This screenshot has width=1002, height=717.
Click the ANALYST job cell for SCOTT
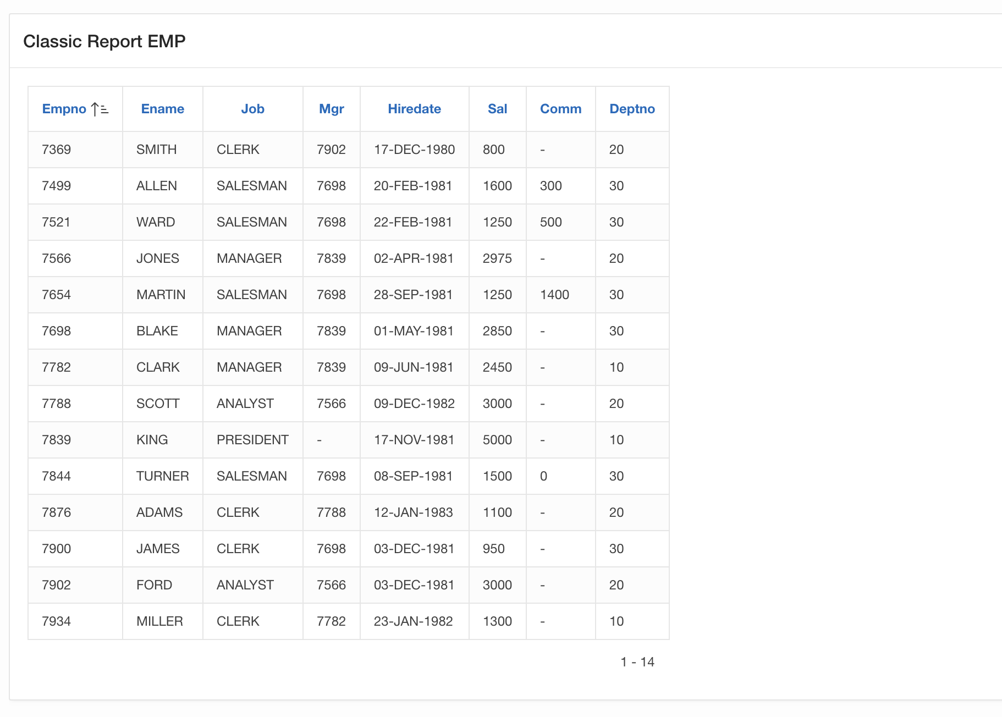tap(245, 404)
